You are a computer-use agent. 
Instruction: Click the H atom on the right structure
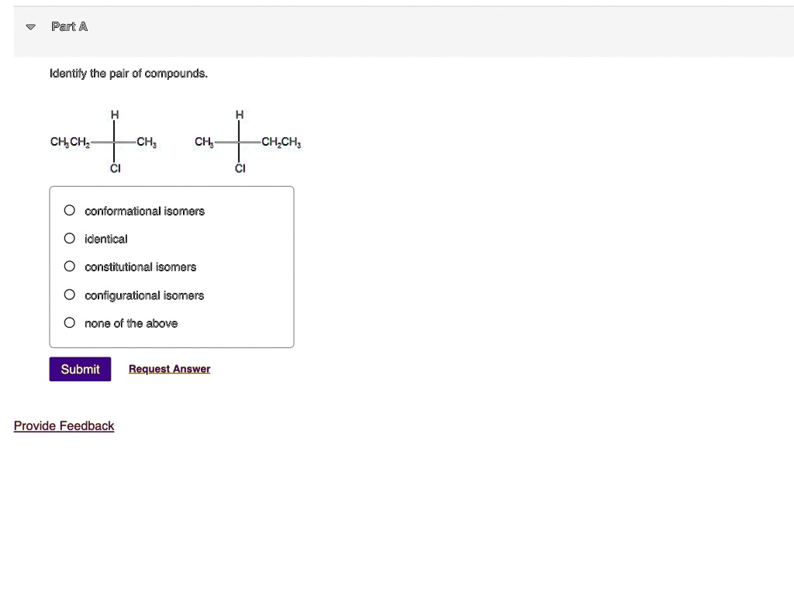239,114
